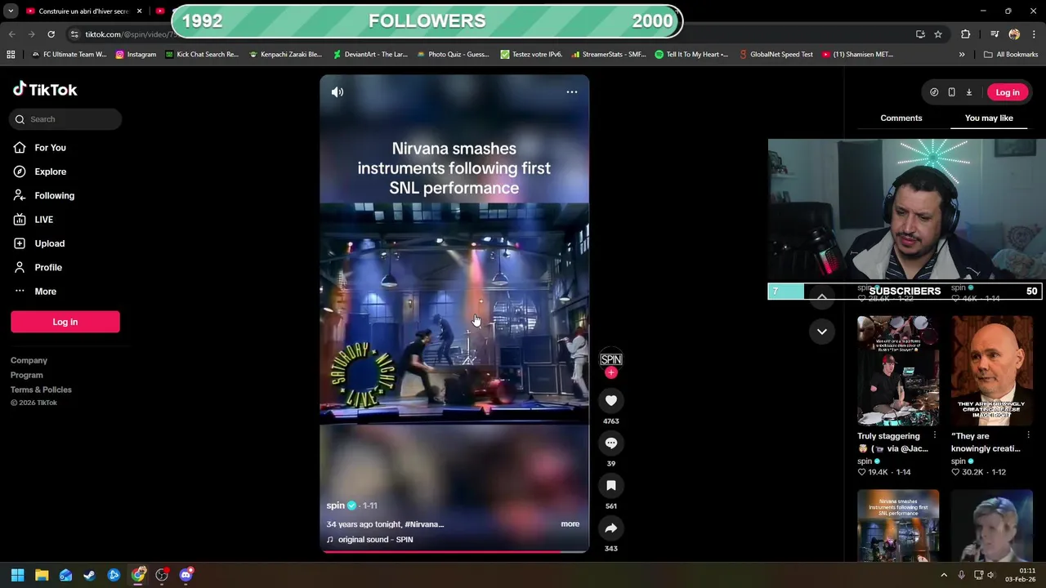Click the top-right Log in button
Image resolution: width=1046 pixels, height=588 pixels.
[x=1008, y=92]
